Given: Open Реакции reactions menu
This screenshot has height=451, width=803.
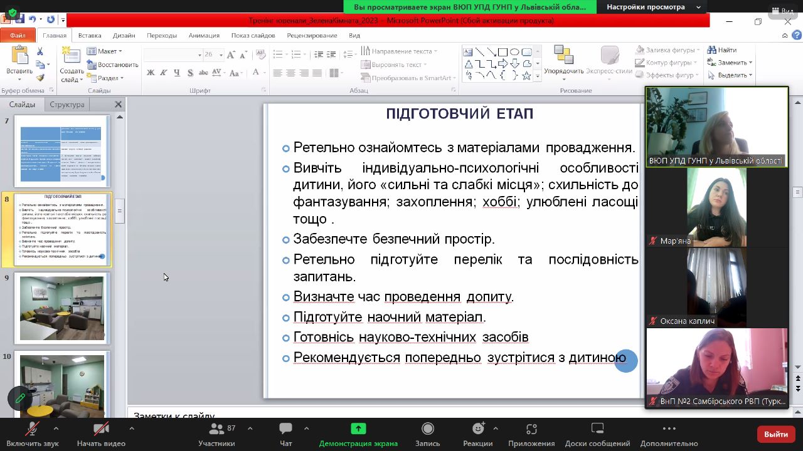Looking at the screenshot, I should (478, 430).
